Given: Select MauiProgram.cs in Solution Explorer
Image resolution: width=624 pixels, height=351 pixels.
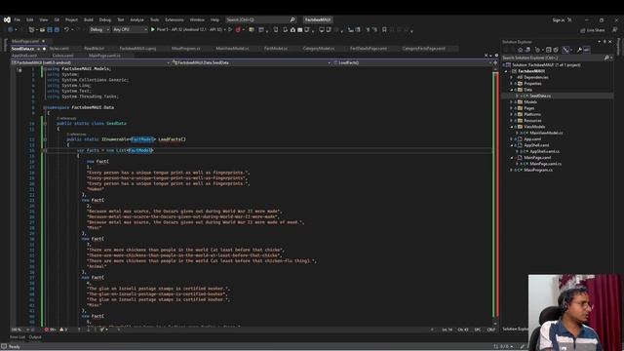Looking at the screenshot, I should (538, 170).
